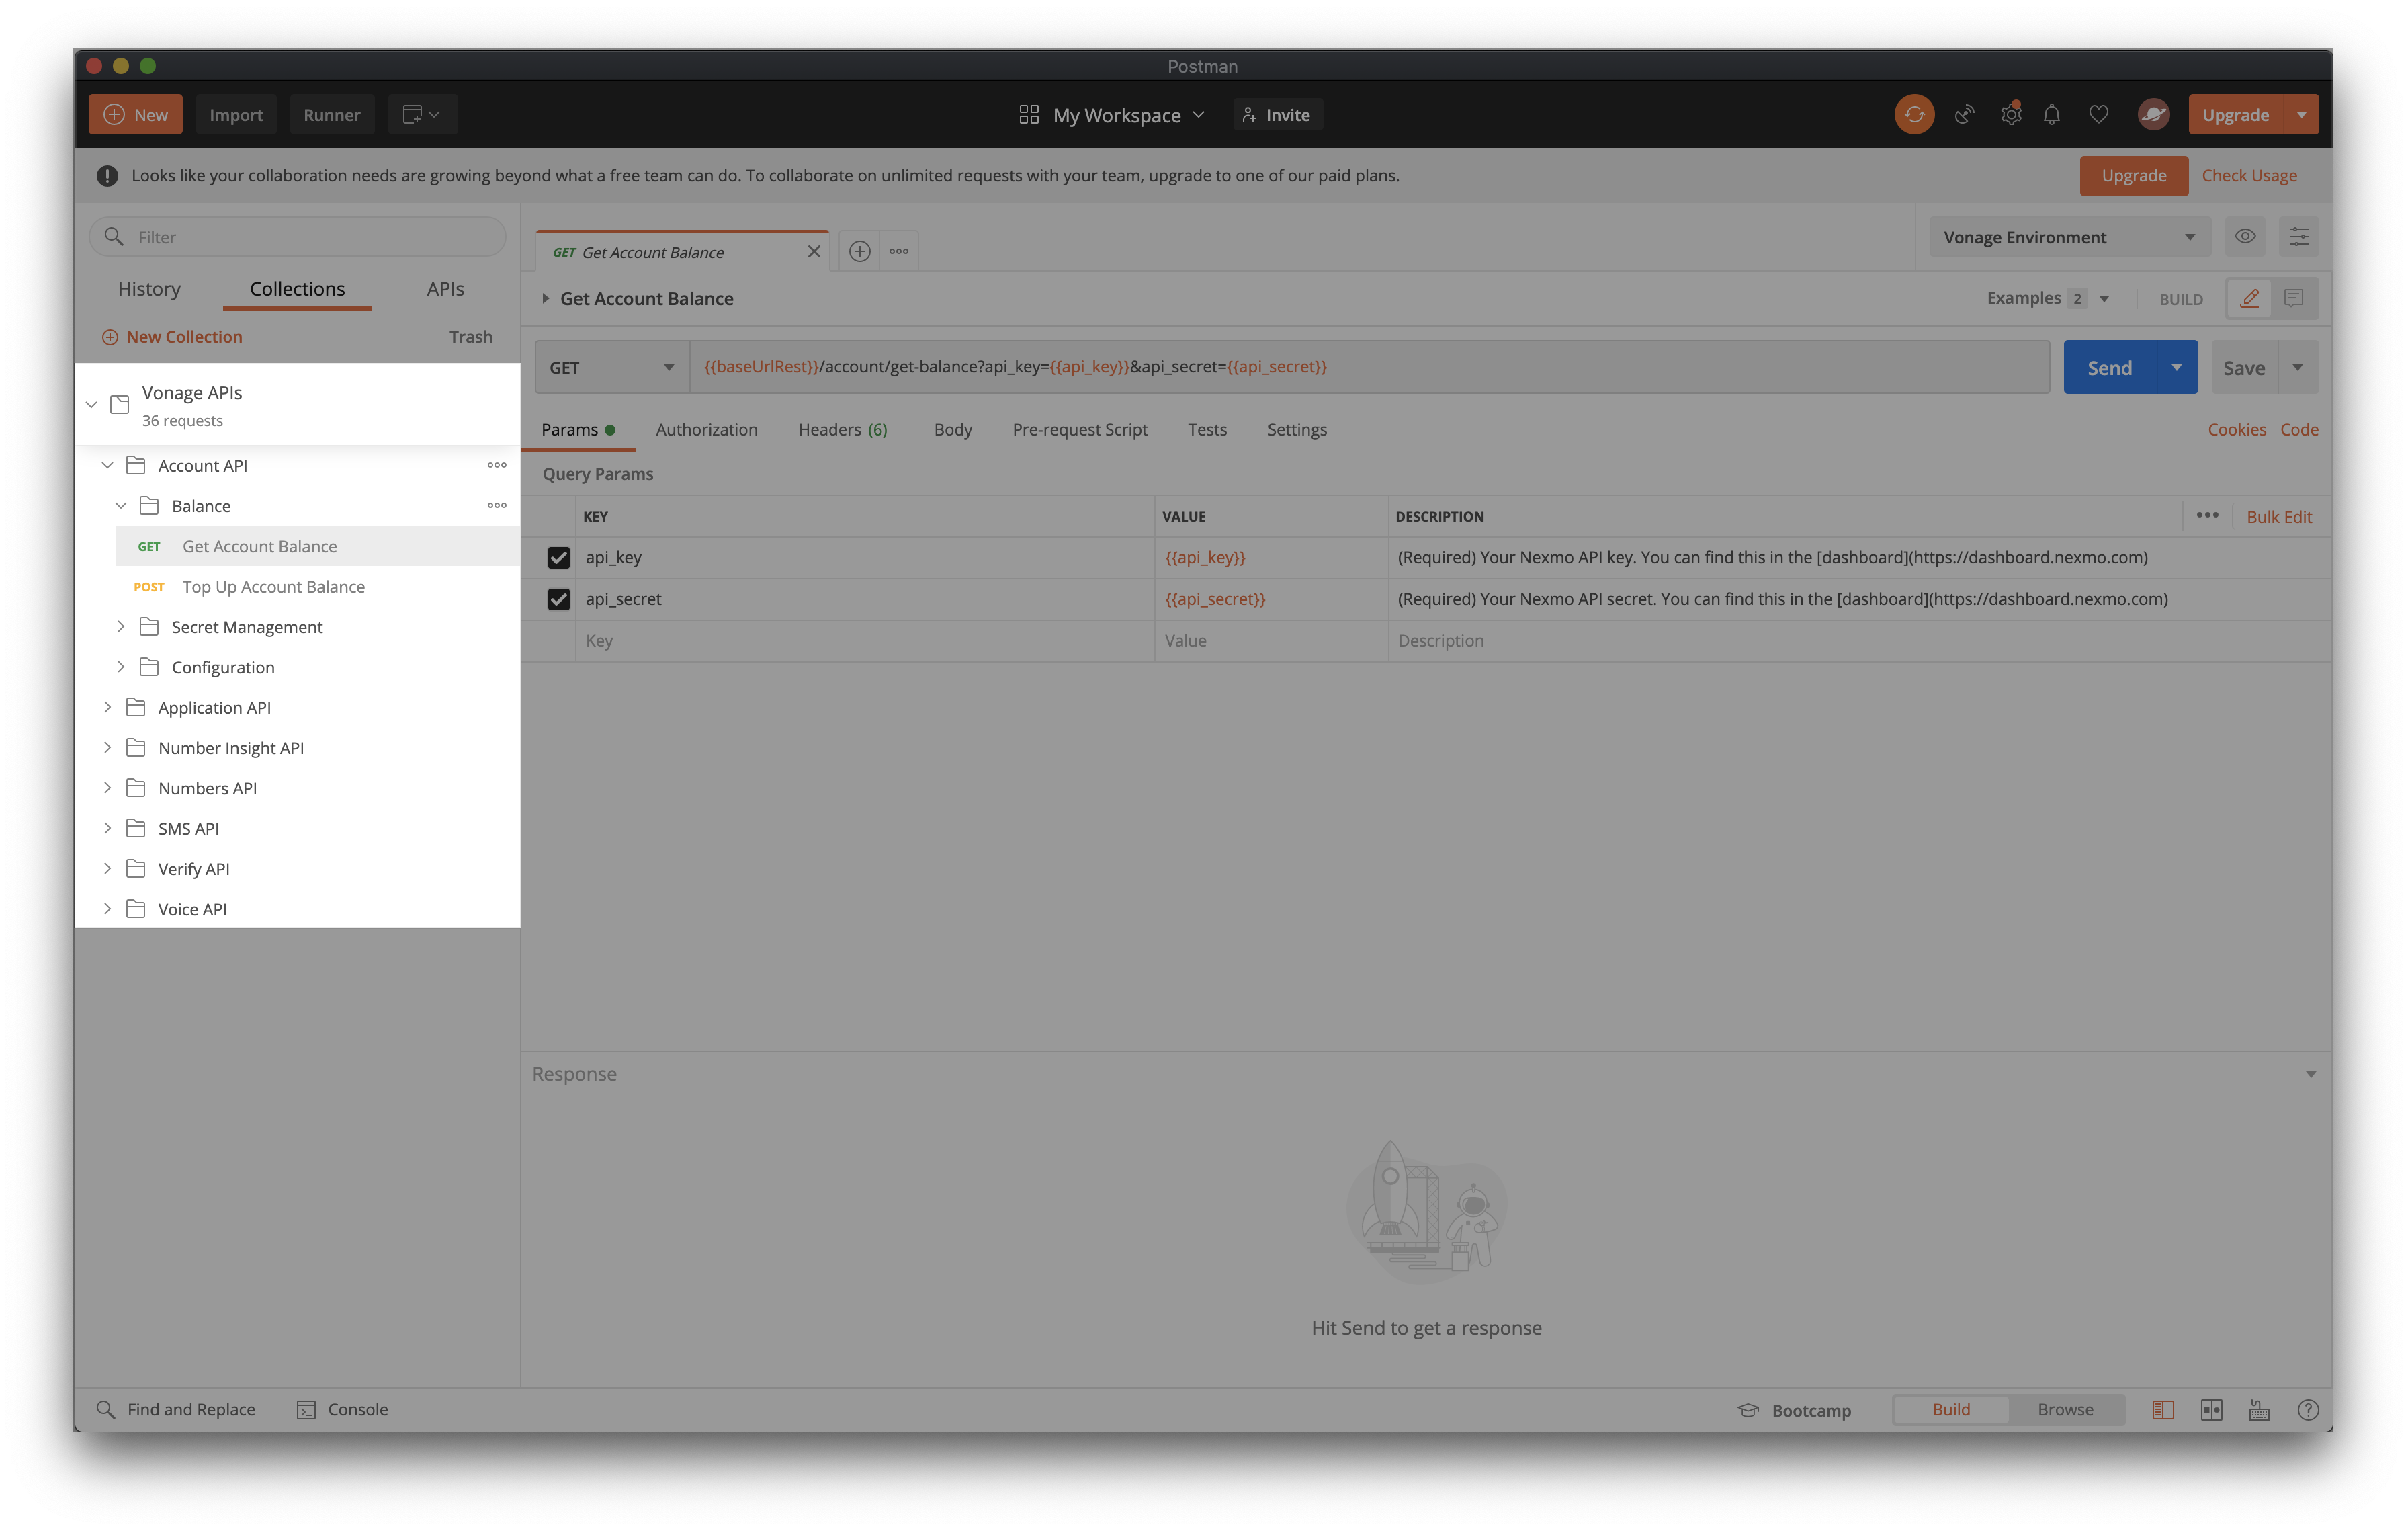Image resolution: width=2408 pixels, height=1531 pixels.
Task: Switch to the APIs tab
Action: click(x=445, y=289)
